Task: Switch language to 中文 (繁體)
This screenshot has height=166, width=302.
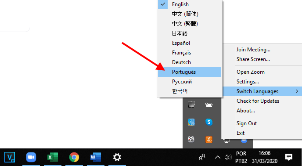Action: (190, 24)
